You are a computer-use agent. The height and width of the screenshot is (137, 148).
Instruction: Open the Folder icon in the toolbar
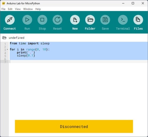tap(90, 20)
